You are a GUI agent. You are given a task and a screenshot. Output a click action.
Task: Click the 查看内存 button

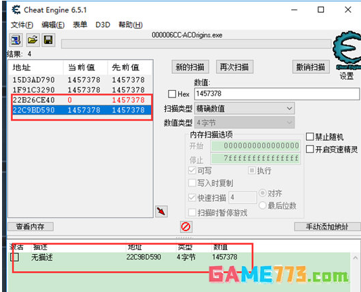coord(30,226)
